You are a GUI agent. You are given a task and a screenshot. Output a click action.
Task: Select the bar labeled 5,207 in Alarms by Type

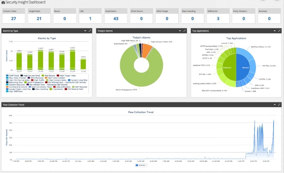(x=41, y=60)
